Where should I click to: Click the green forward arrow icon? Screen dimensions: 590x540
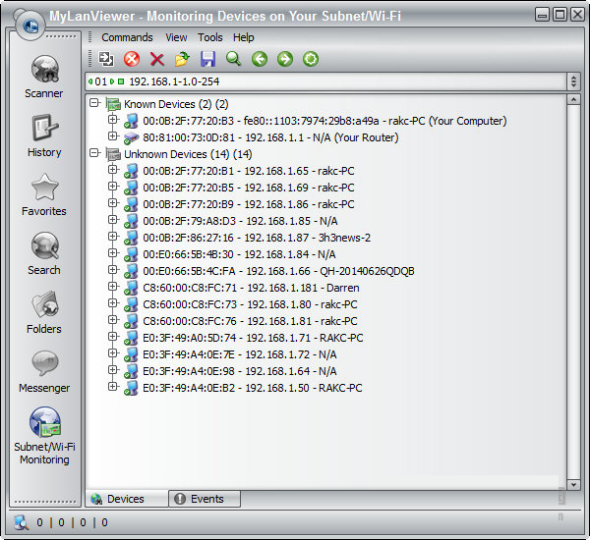point(285,60)
